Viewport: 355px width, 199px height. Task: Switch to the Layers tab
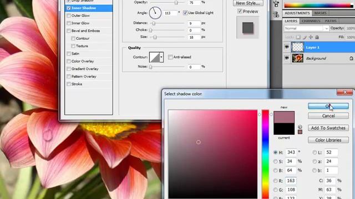291,21
